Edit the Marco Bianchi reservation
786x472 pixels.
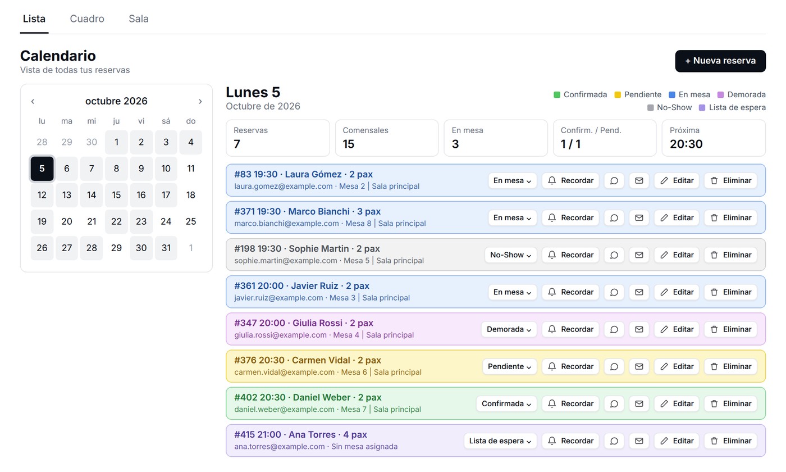(677, 217)
